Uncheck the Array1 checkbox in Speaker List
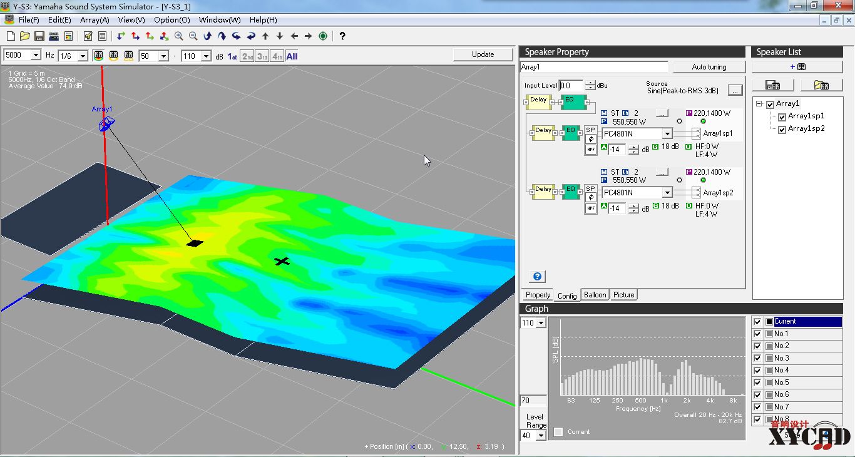This screenshot has width=855, height=457. point(771,104)
